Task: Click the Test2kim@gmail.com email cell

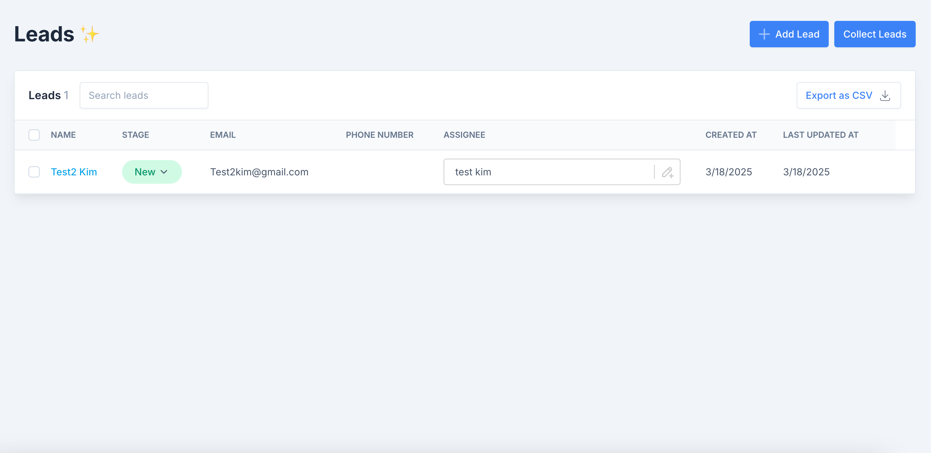Action: (259, 172)
